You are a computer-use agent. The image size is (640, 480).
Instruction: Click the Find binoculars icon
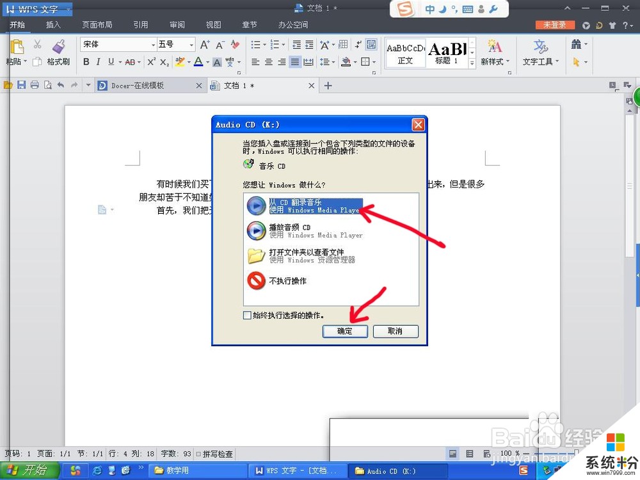click(576, 44)
